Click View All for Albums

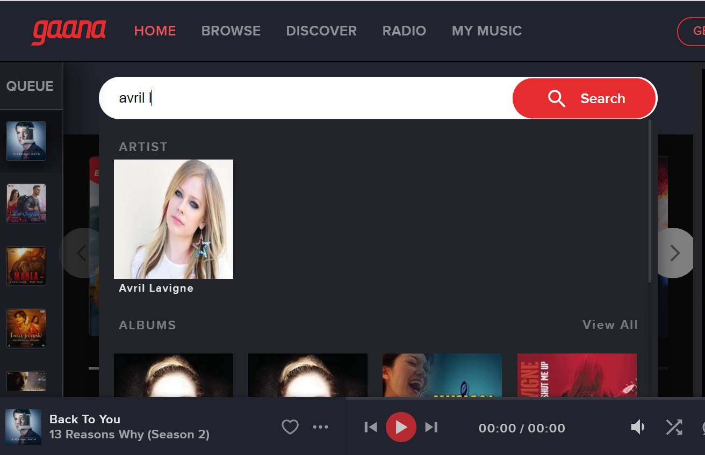point(610,324)
